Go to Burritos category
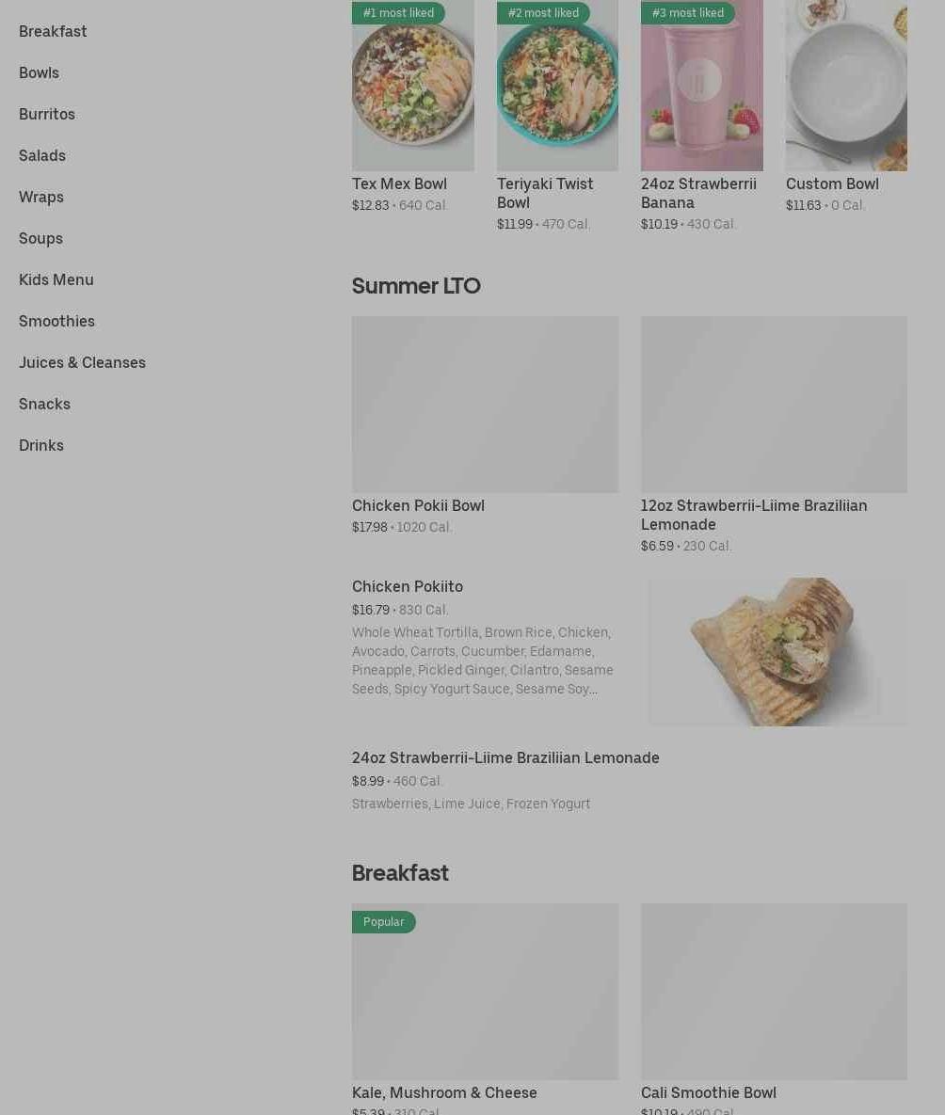 (x=47, y=114)
